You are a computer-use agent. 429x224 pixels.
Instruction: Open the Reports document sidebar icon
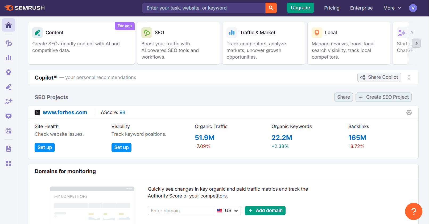[x=9, y=149]
